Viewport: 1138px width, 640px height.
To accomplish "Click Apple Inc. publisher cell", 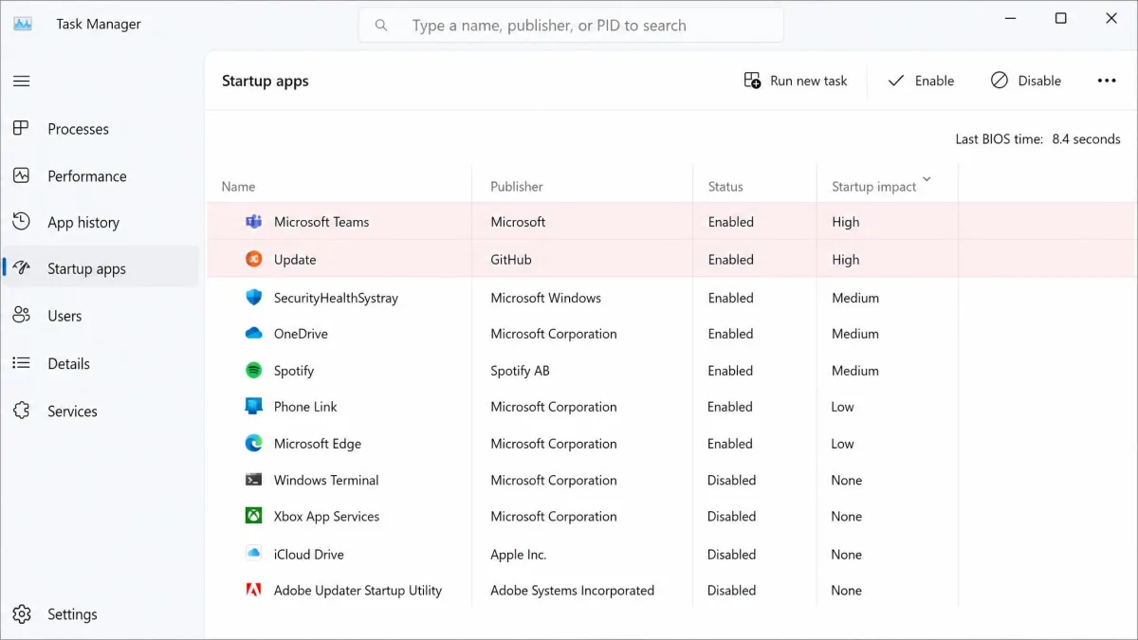I will [x=519, y=555].
